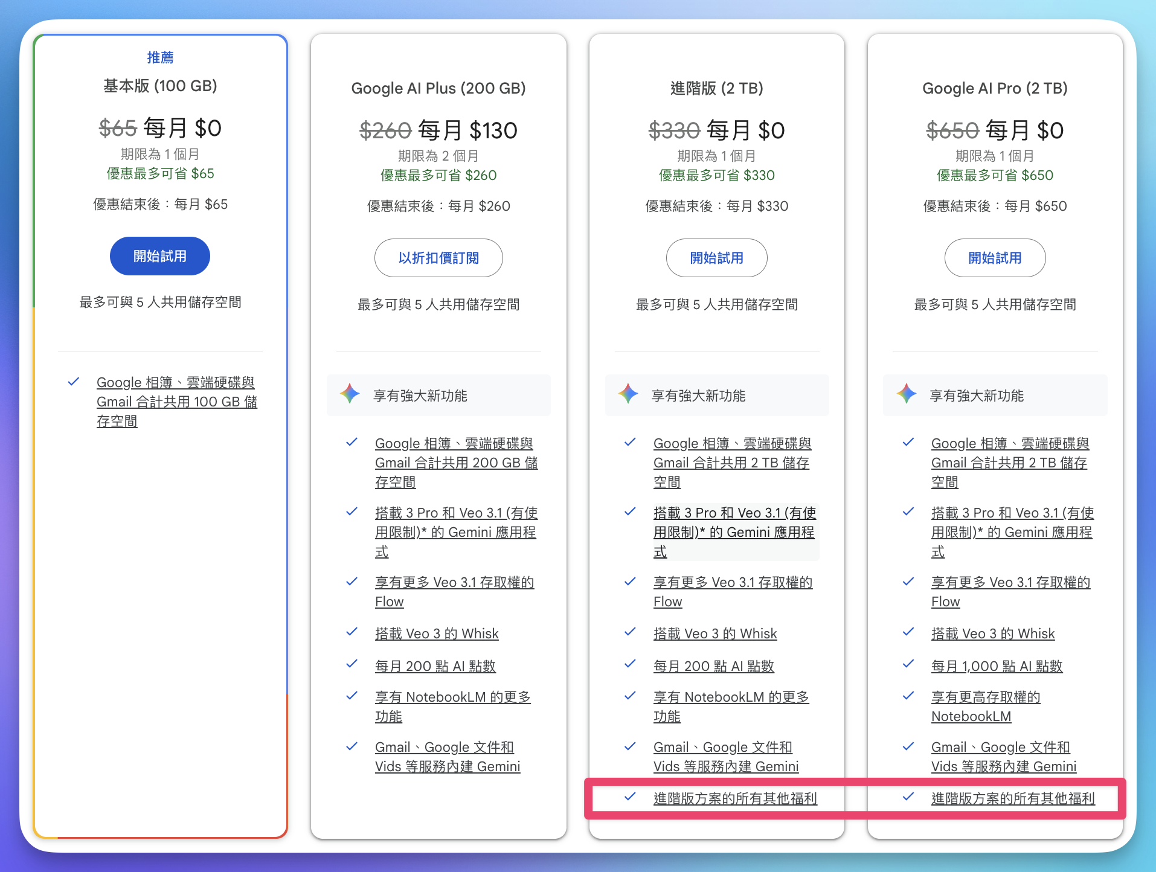Start trial for 進階版 2 TB plan

[x=716, y=258]
